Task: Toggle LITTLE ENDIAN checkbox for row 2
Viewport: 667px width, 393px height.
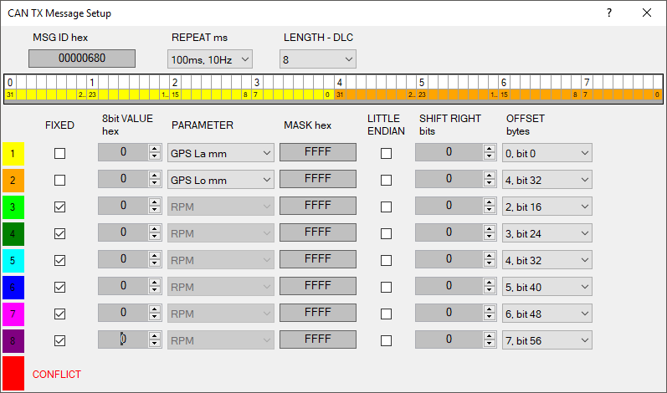Action: 386,180
